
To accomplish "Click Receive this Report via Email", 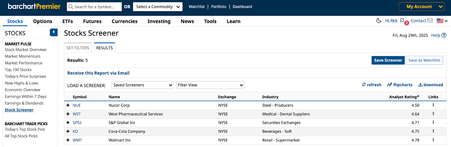I will point(98,73).
